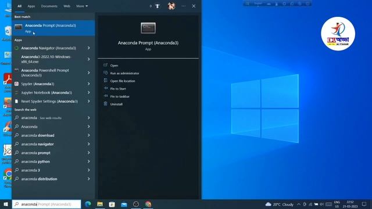Expand Spyder (Anaconda3) arrow

(89, 84)
